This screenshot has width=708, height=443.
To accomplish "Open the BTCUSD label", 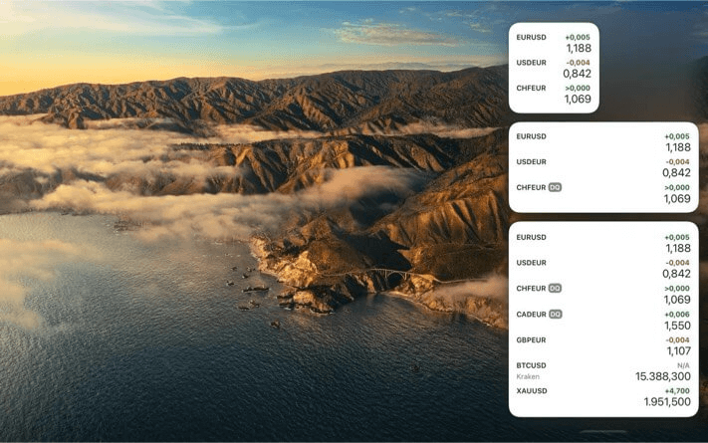I will tap(531, 365).
